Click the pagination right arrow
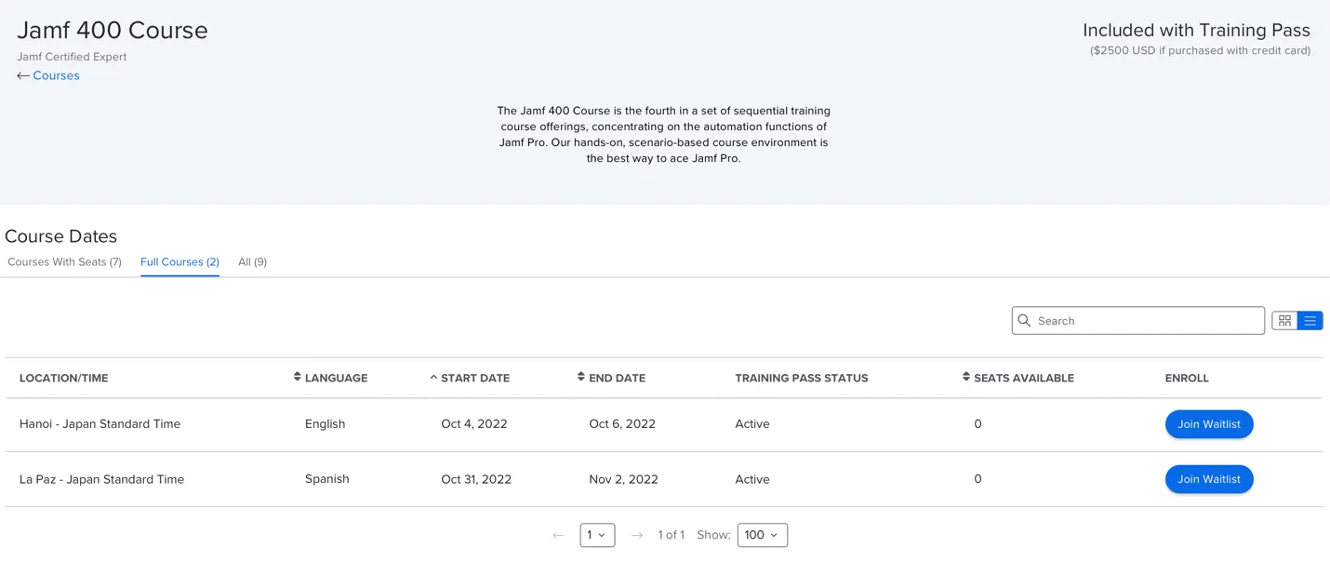 (637, 535)
